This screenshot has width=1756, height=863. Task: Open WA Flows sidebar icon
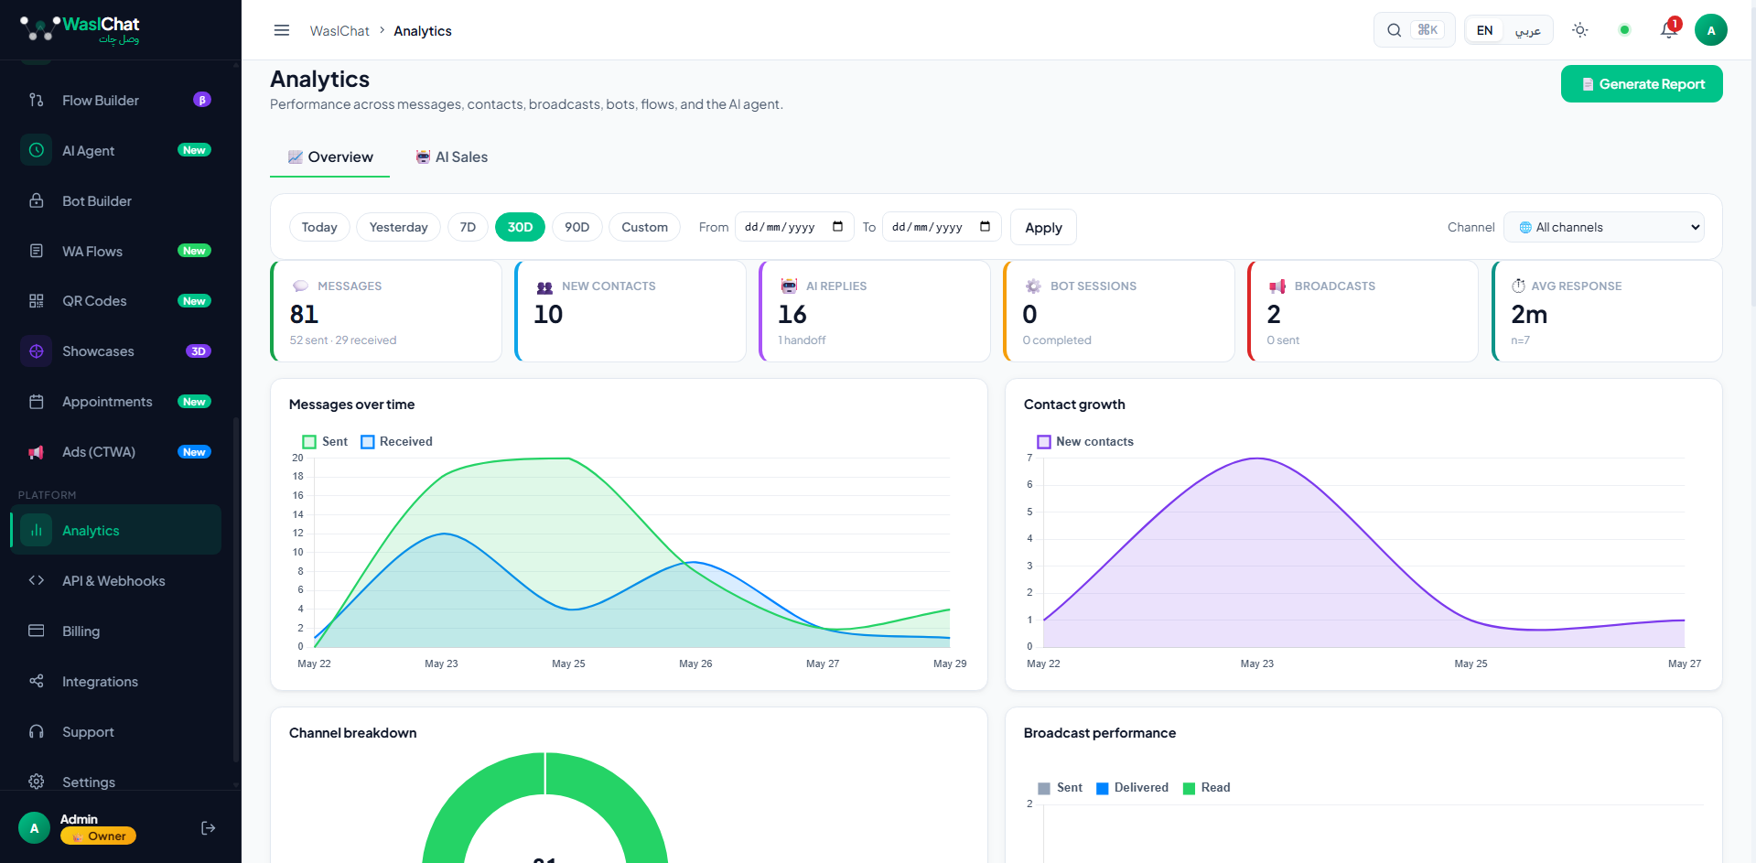(x=37, y=251)
